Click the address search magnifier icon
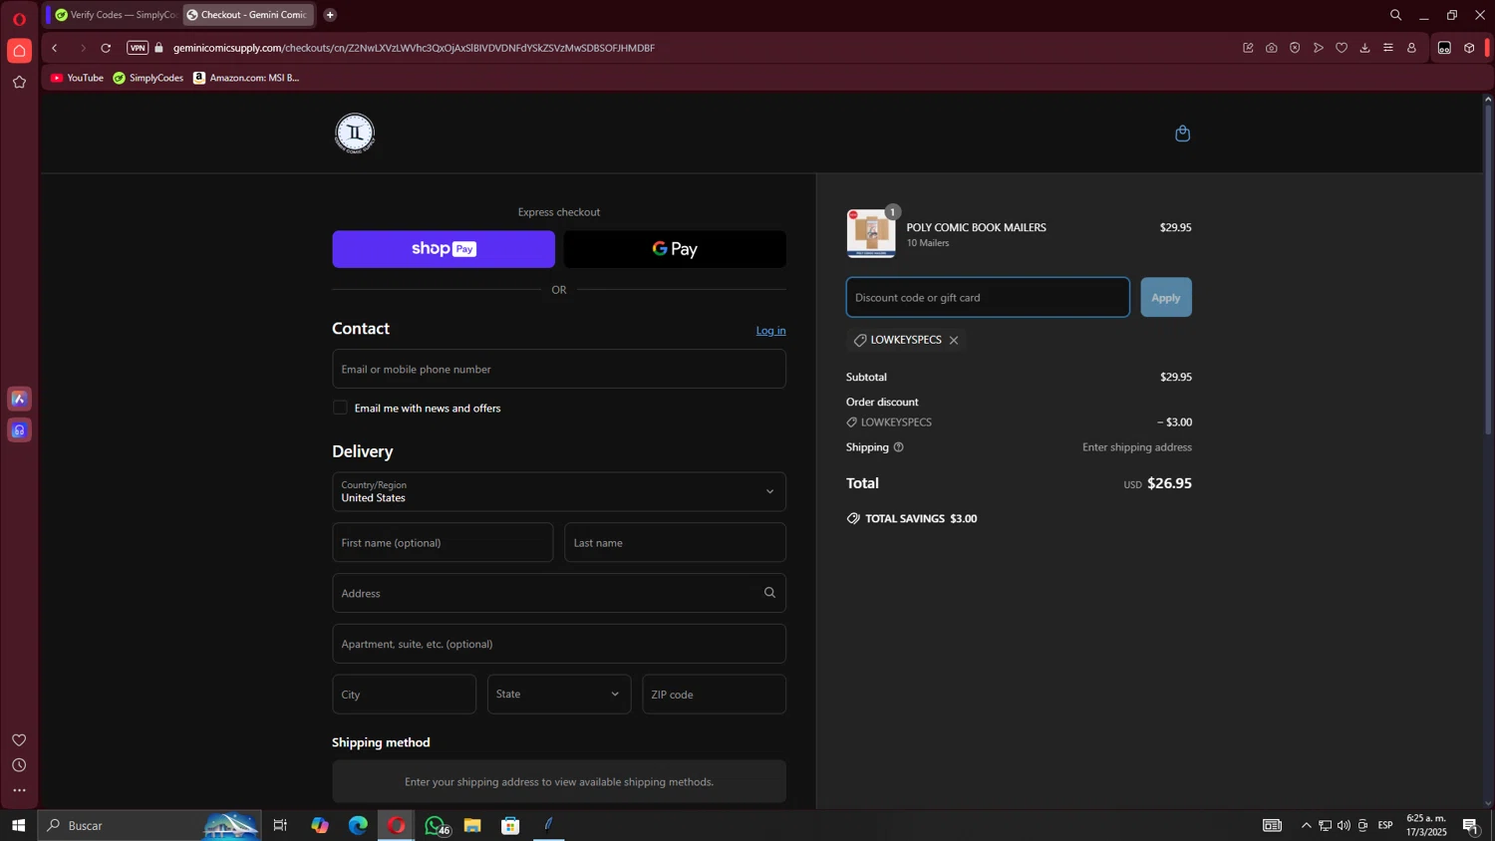 pyautogui.click(x=769, y=593)
